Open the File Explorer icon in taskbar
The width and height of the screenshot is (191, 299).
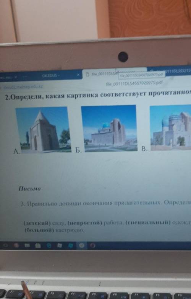(27, 246)
